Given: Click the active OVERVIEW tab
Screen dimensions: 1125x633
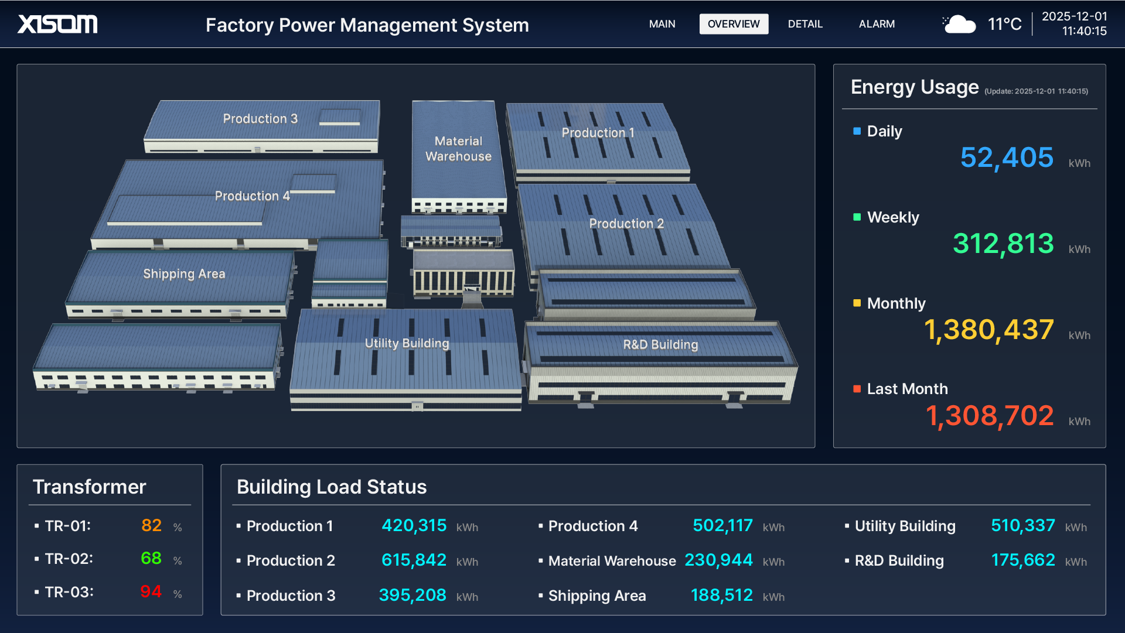Looking at the screenshot, I should [x=734, y=24].
